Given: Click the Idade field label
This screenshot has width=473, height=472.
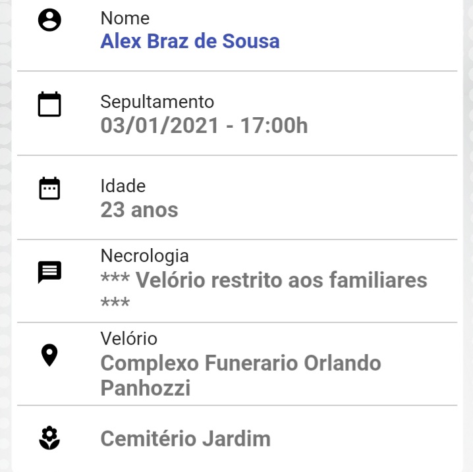Looking at the screenshot, I should click(123, 186).
